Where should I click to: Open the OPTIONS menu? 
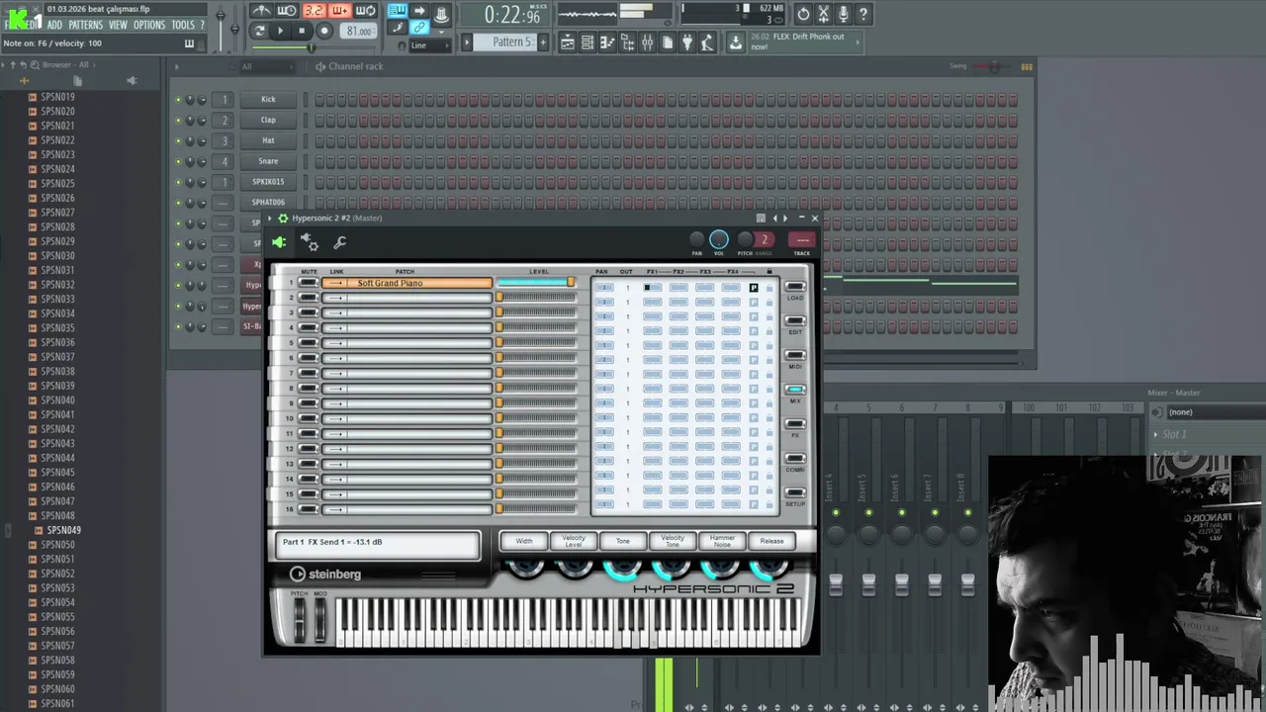pyautogui.click(x=149, y=25)
